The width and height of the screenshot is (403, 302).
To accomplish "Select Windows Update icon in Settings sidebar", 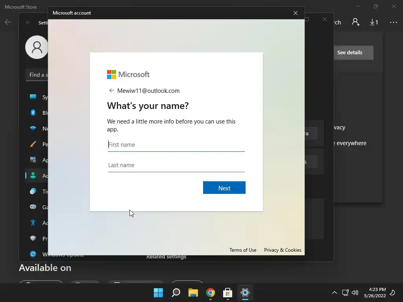I will tap(33, 254).
